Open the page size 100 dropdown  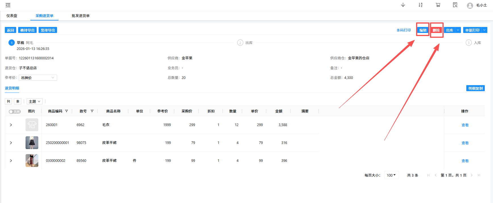[391, 175]
